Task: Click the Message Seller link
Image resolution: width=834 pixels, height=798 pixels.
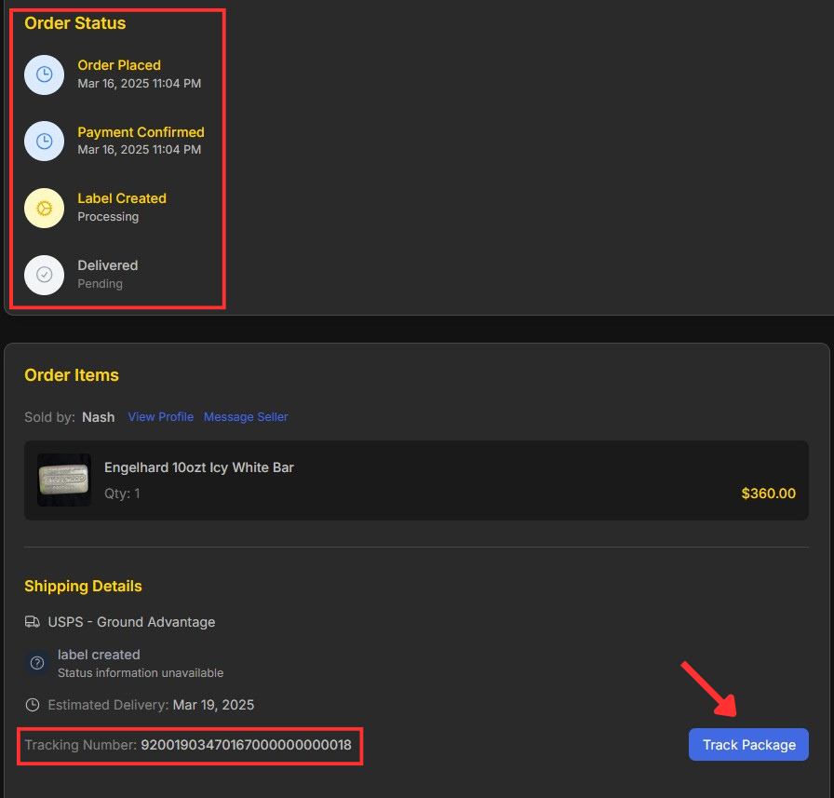Action: 246,416
